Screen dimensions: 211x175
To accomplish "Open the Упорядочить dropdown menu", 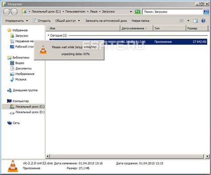I will 16,21.
